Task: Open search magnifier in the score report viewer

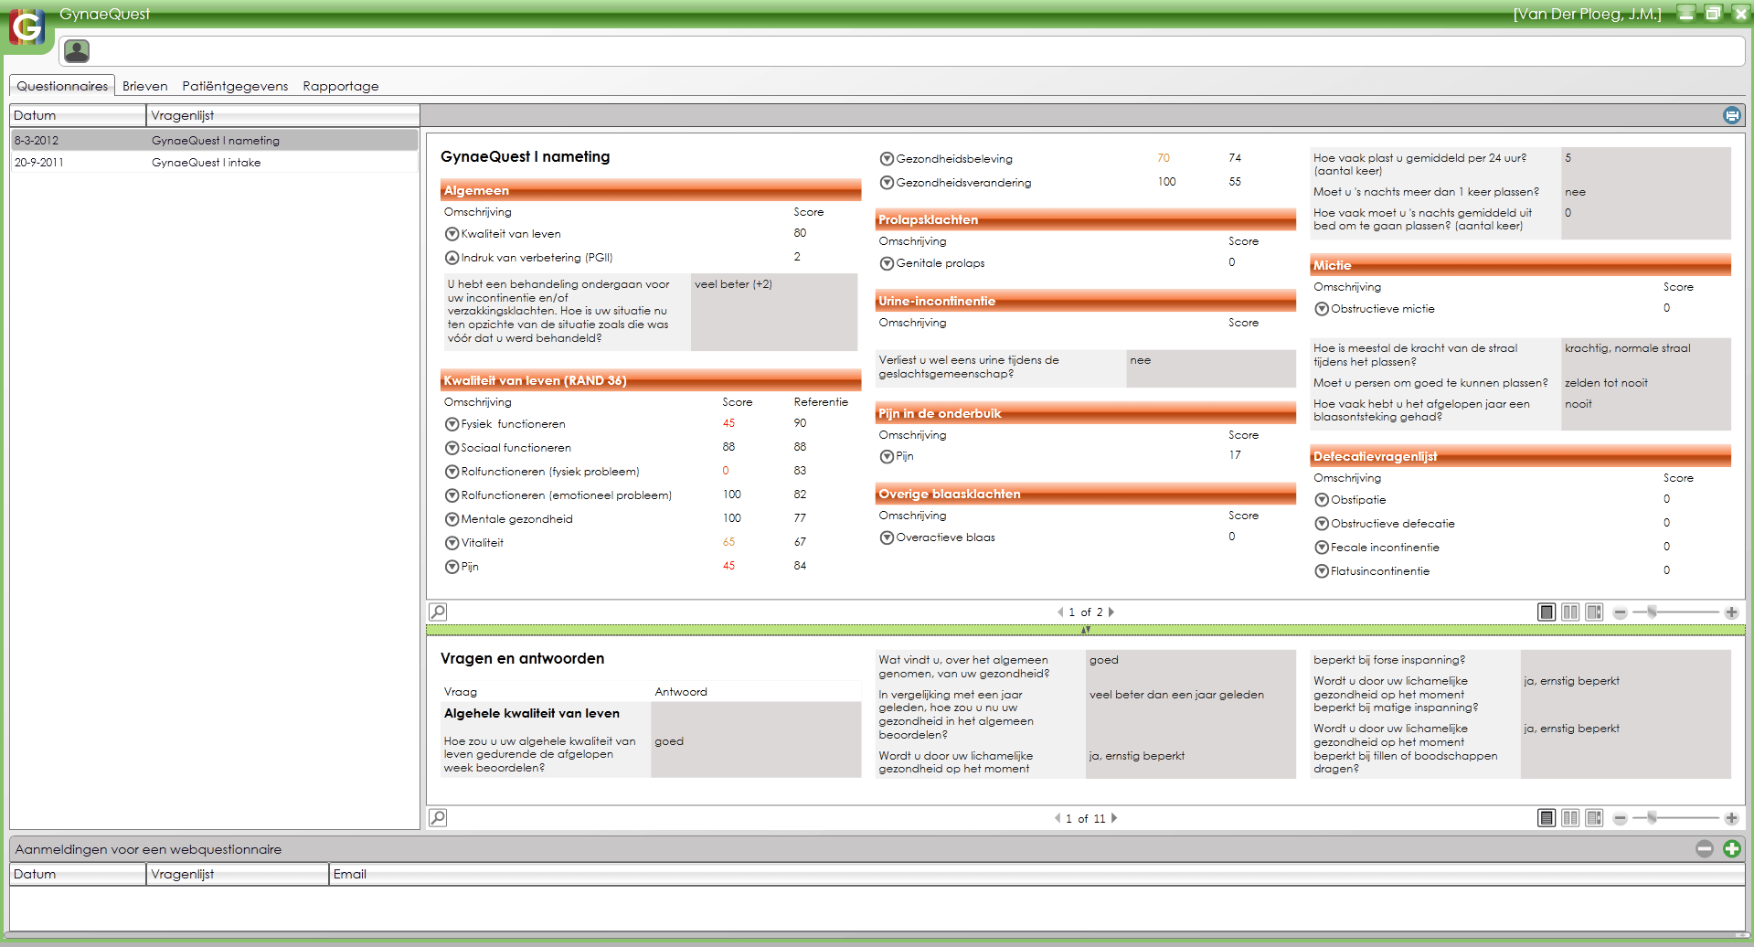Action: [438, 612]
